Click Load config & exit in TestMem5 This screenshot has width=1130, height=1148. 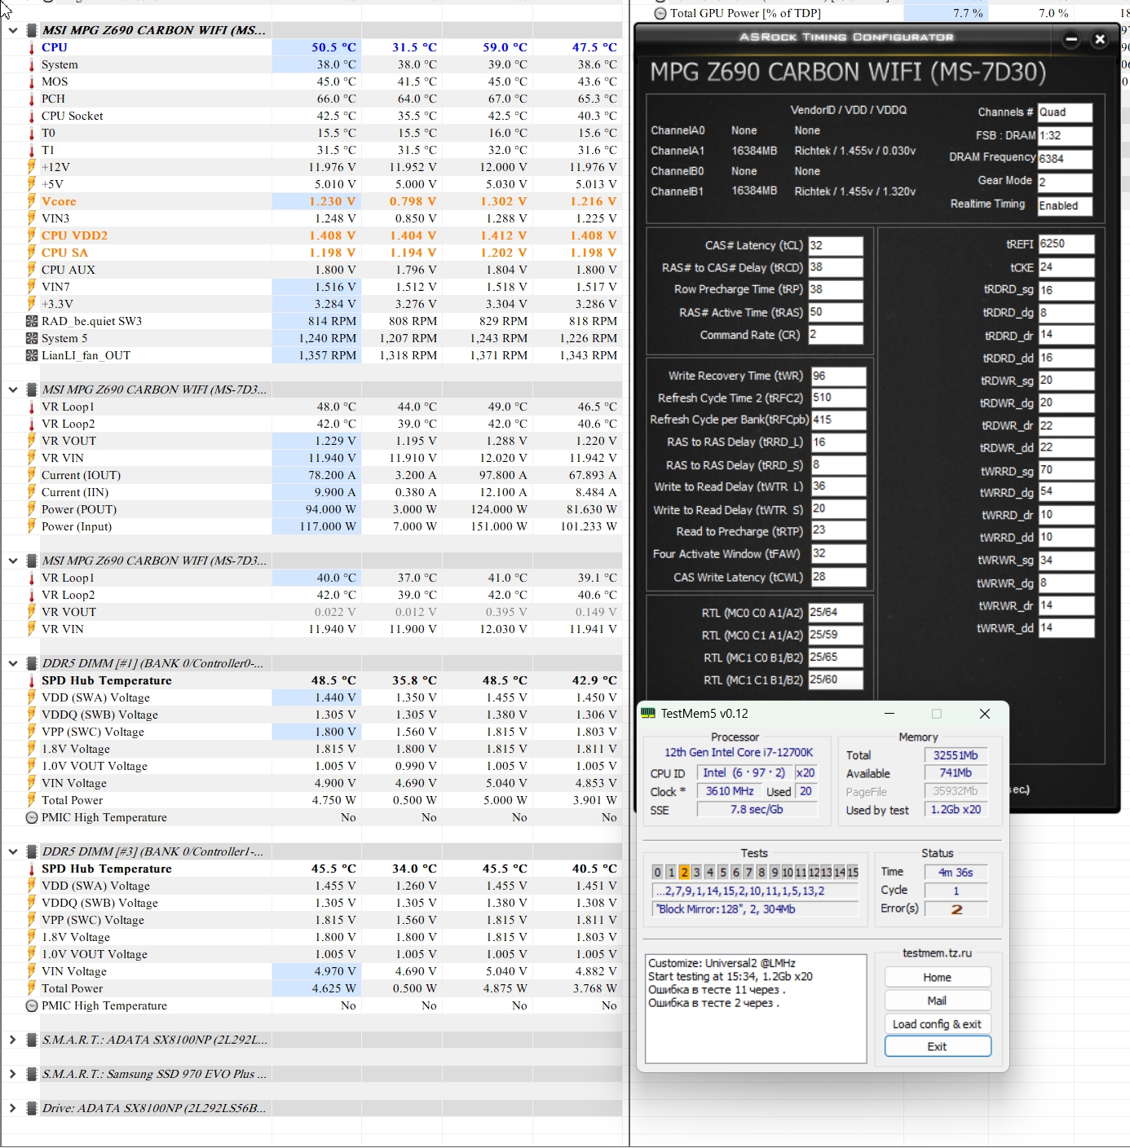[x=938, y=1024]
